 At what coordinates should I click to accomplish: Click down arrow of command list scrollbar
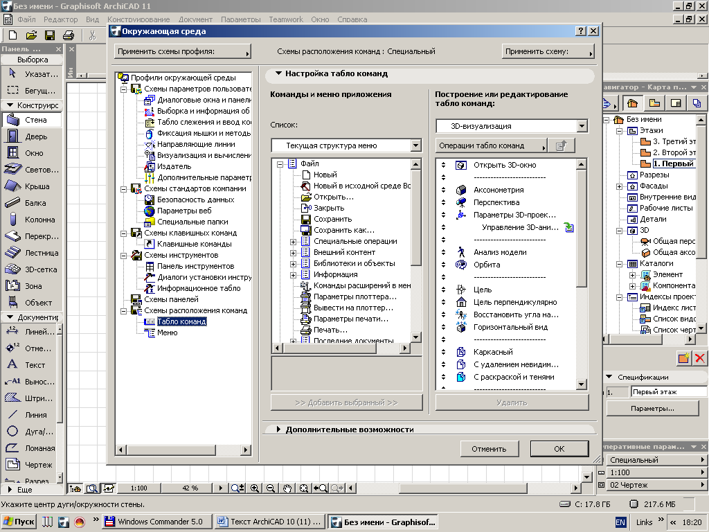pos(582,384)
